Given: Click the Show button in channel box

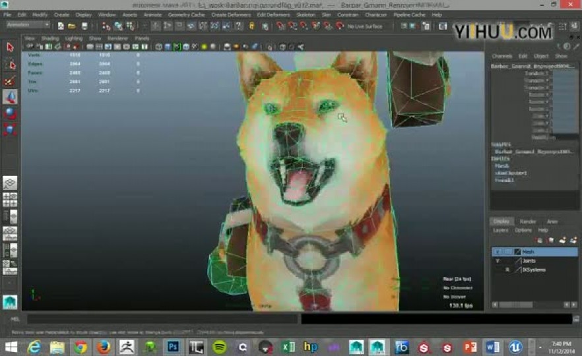Looking at the screenshot, I should tap(561, 56).
